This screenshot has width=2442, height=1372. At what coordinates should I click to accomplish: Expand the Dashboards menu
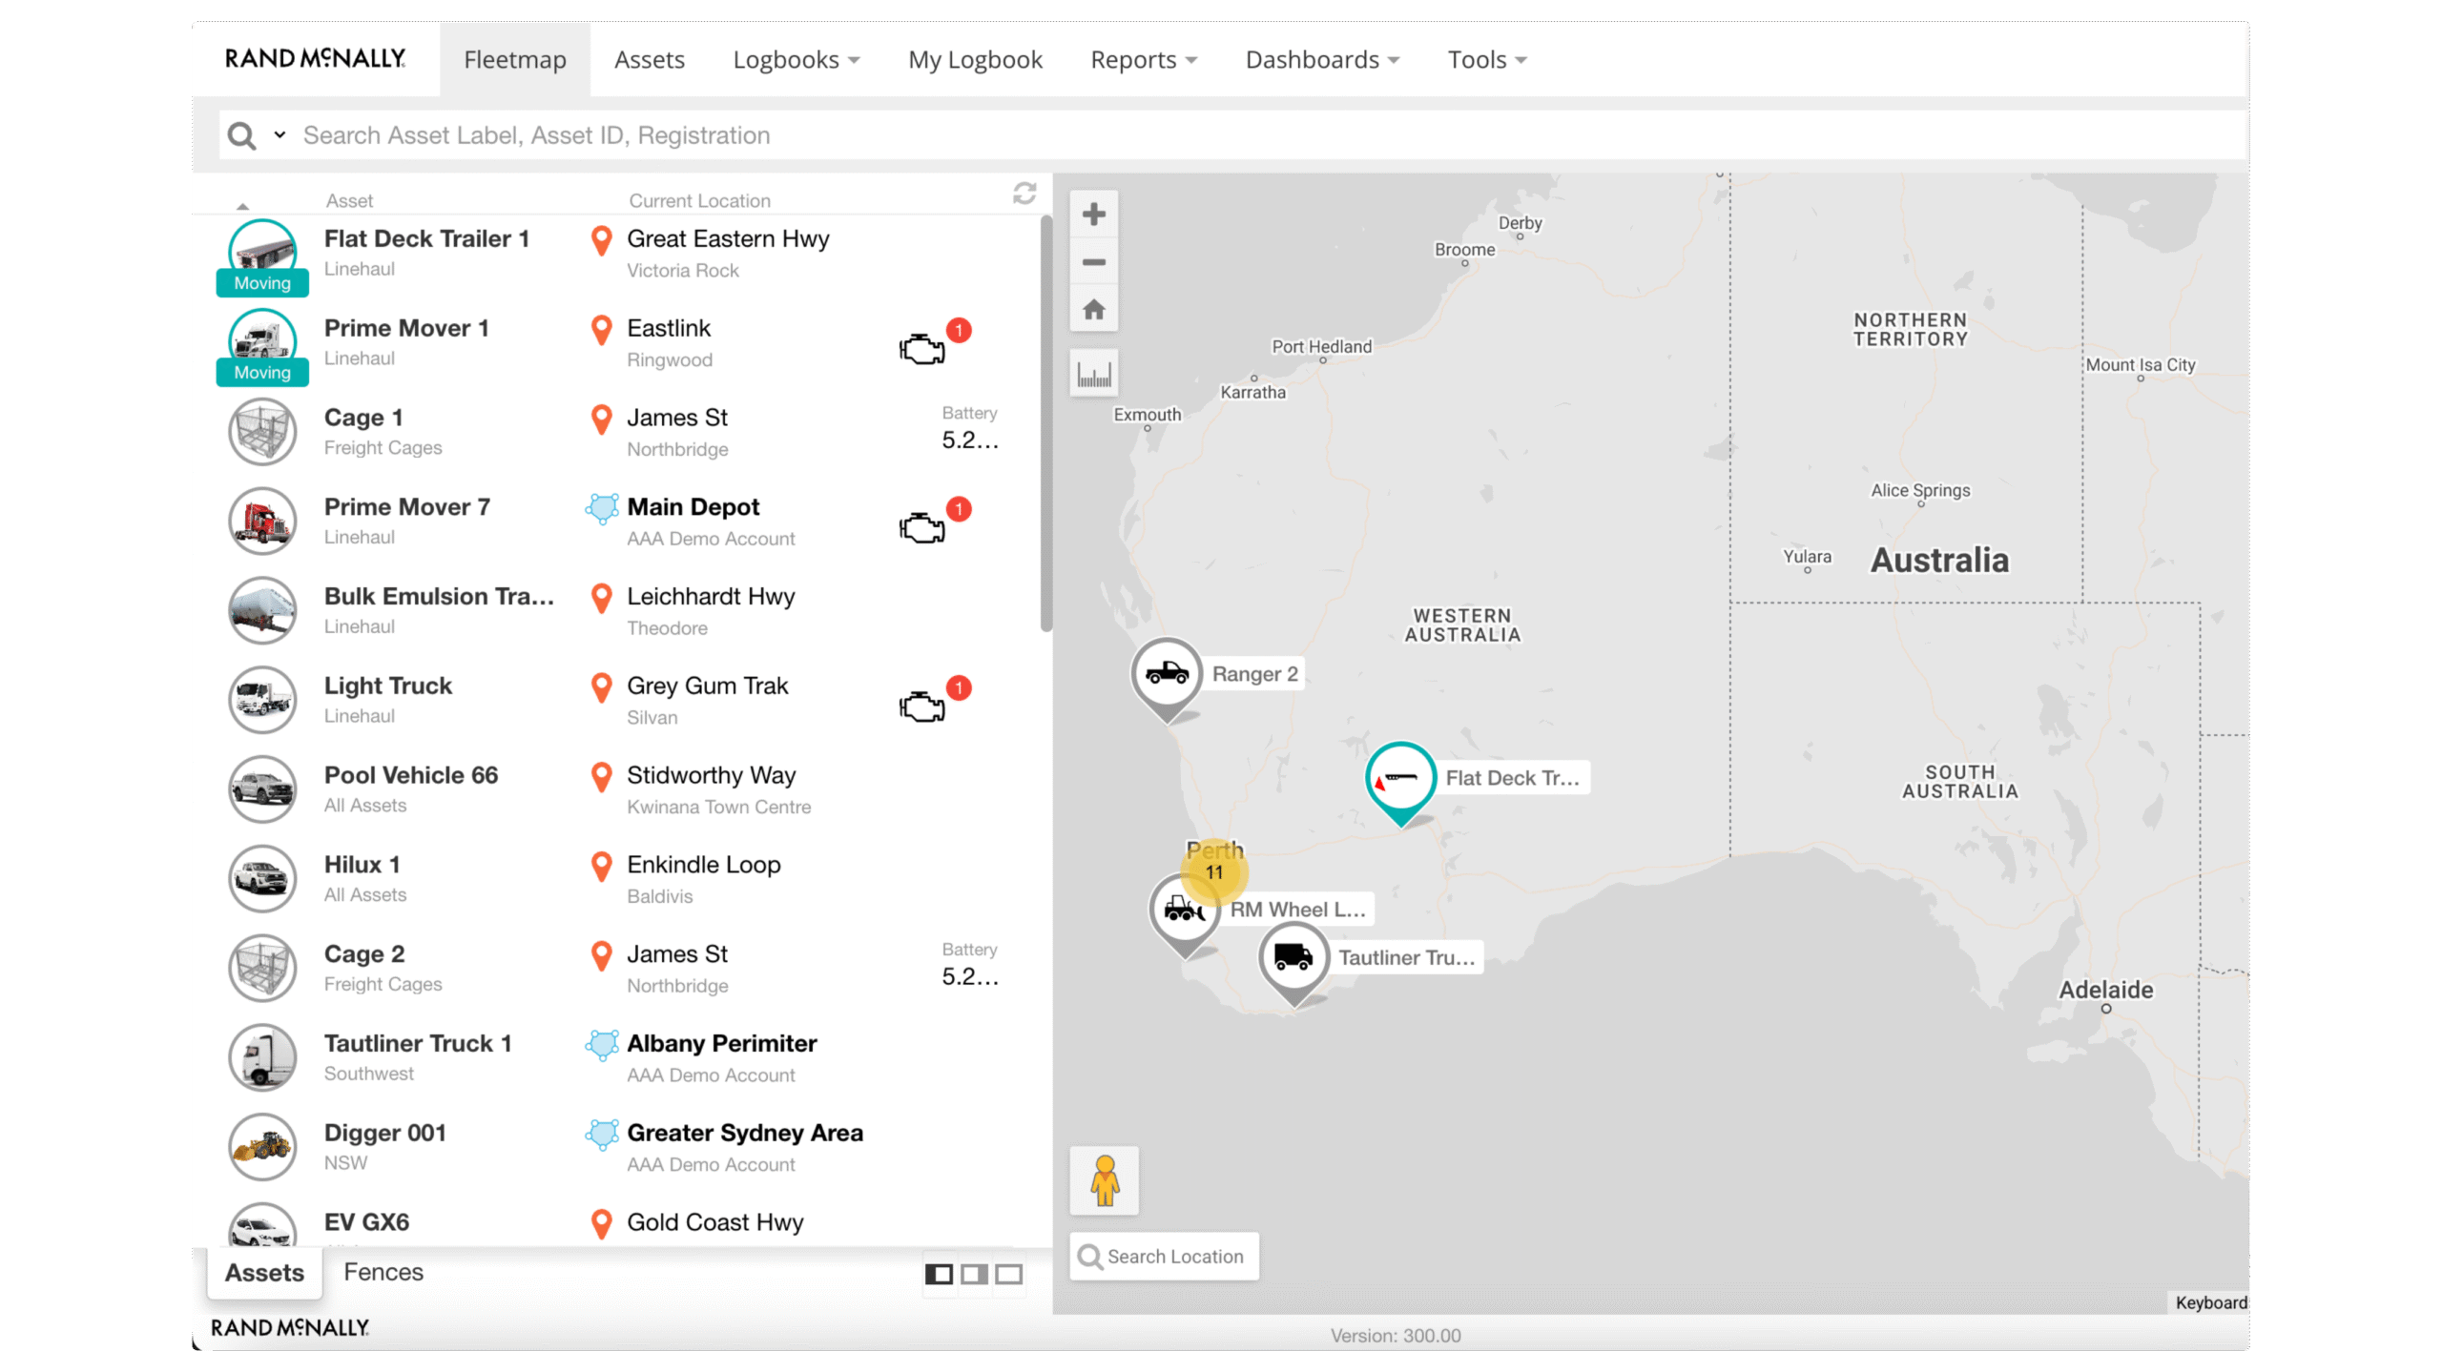(x=1322, y=59)
